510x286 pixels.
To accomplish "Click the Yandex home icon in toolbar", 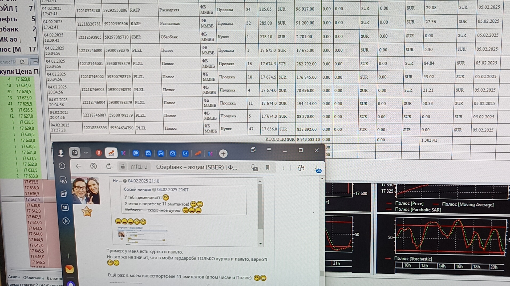I will click(x=94, y=166).
